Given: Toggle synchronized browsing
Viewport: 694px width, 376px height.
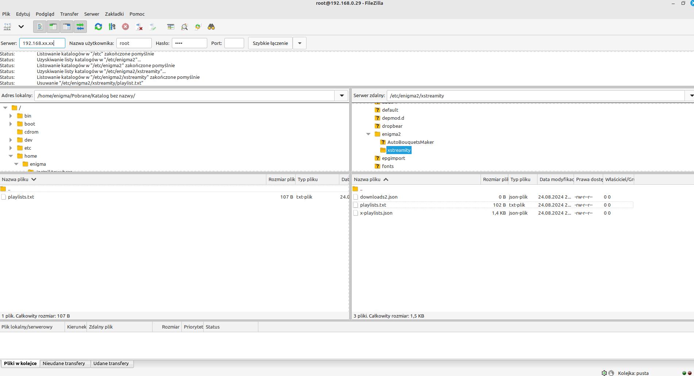Looking at the screenshot, I should click(197, 27).
